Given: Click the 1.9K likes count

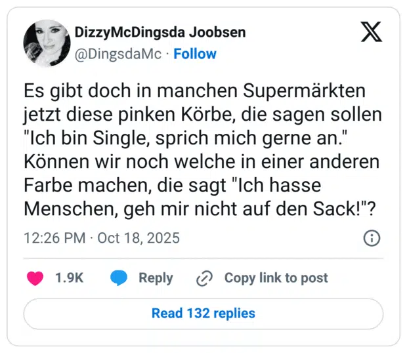Looking at the screenshot, I should coord(69,278).
